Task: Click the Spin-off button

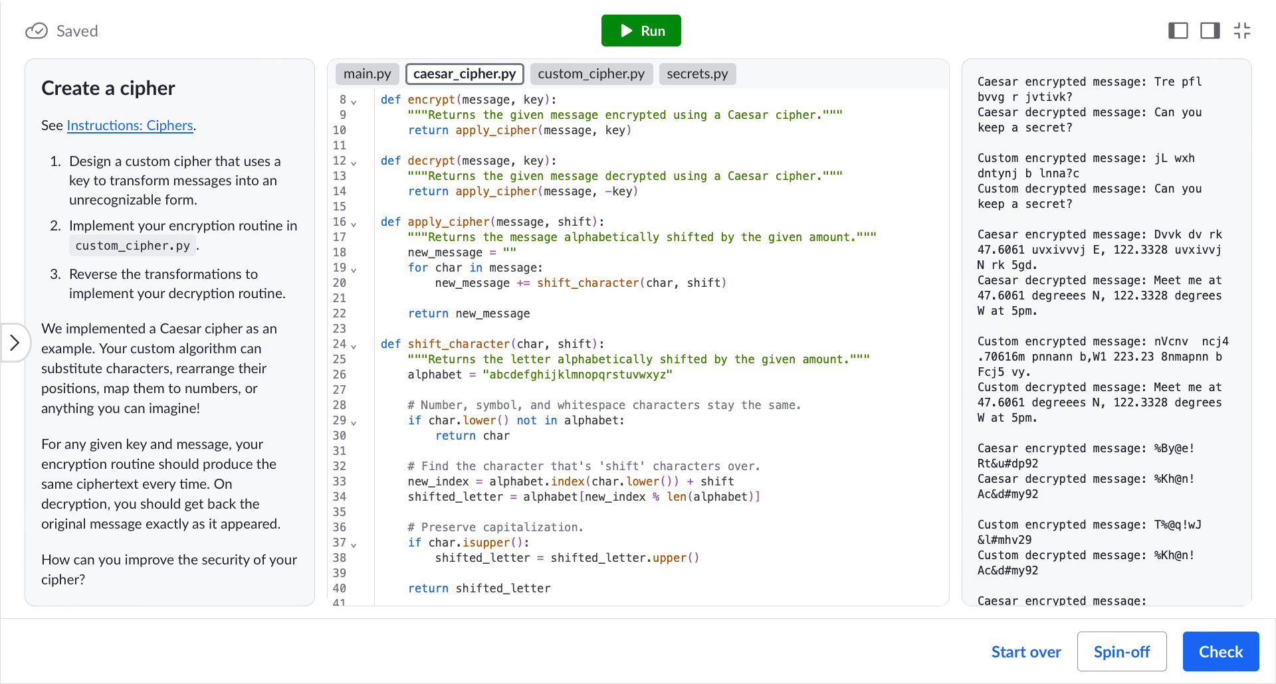Action: coord(1122,651)
